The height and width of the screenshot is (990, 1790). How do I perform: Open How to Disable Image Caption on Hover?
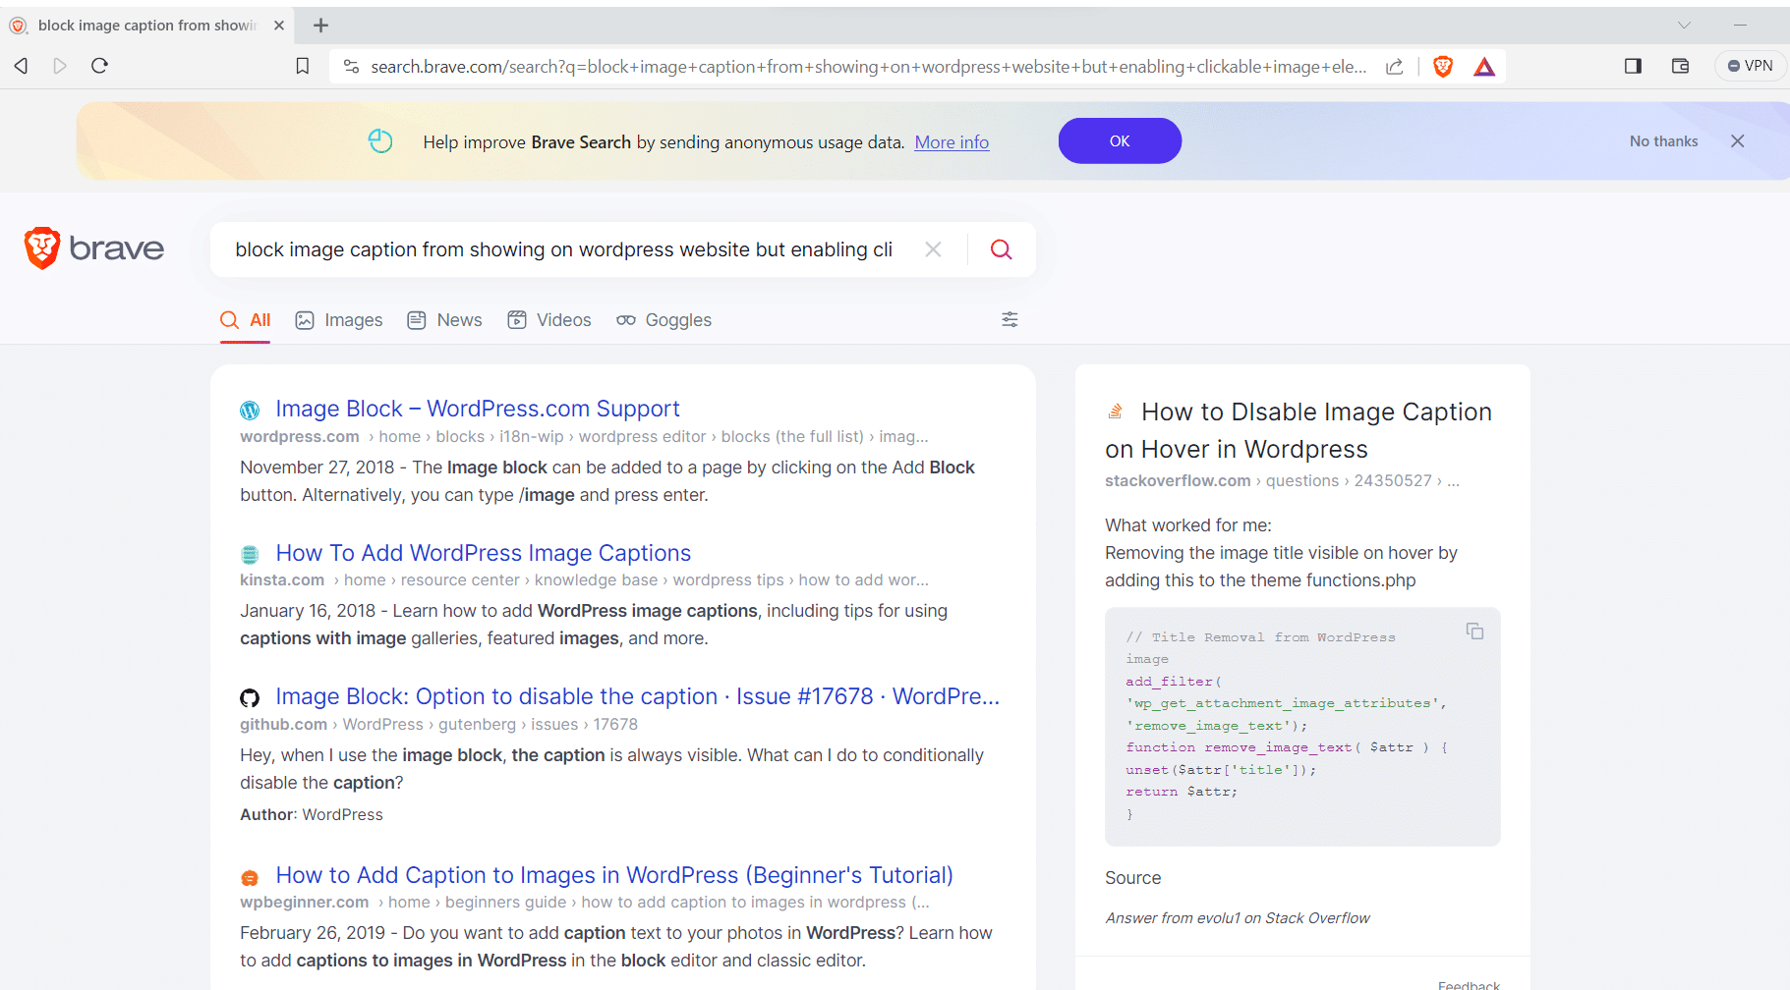[x=1299, y=430]
